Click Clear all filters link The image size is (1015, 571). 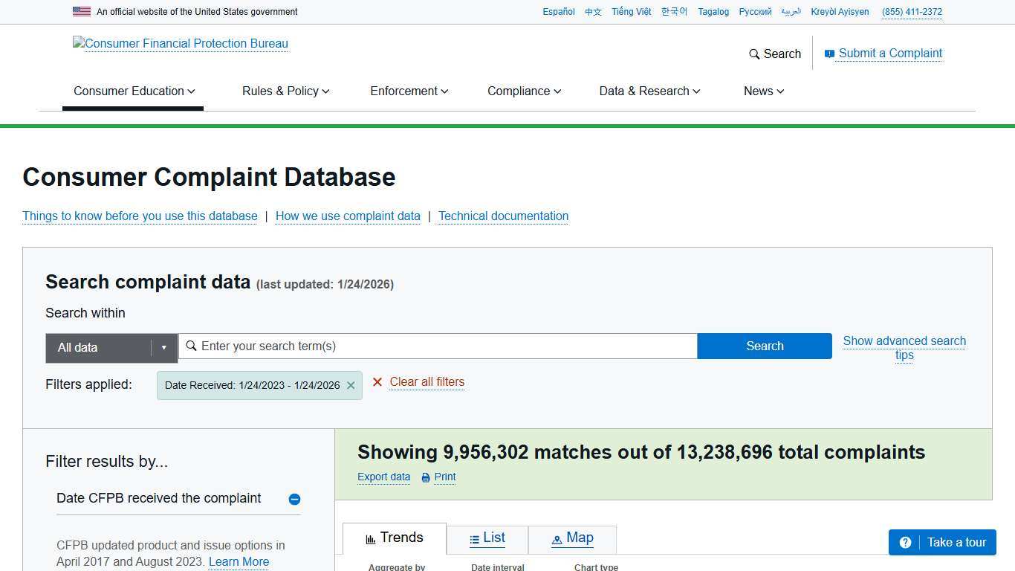pos(427,382)
